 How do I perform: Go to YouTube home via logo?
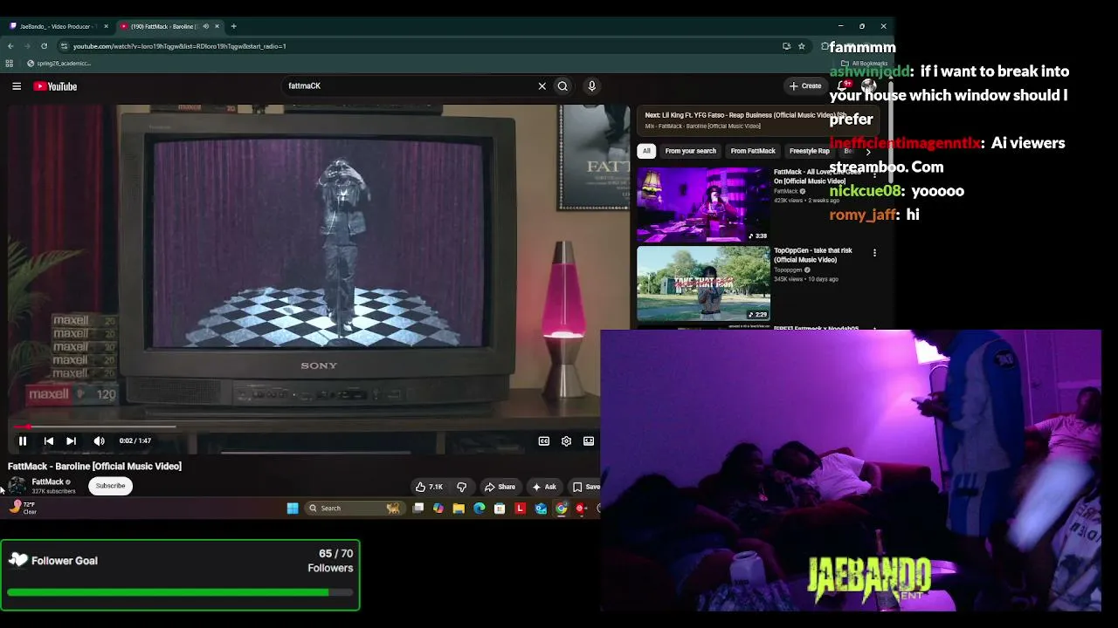click(55, 86)
